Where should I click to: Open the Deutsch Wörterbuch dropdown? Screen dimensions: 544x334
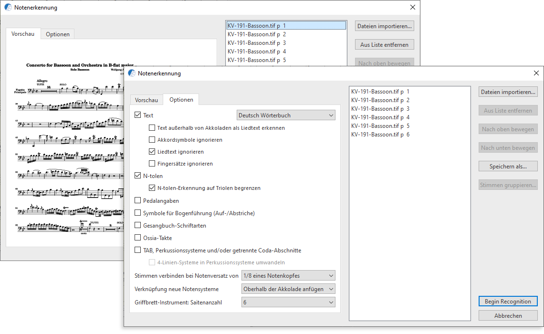pos(286,115)
